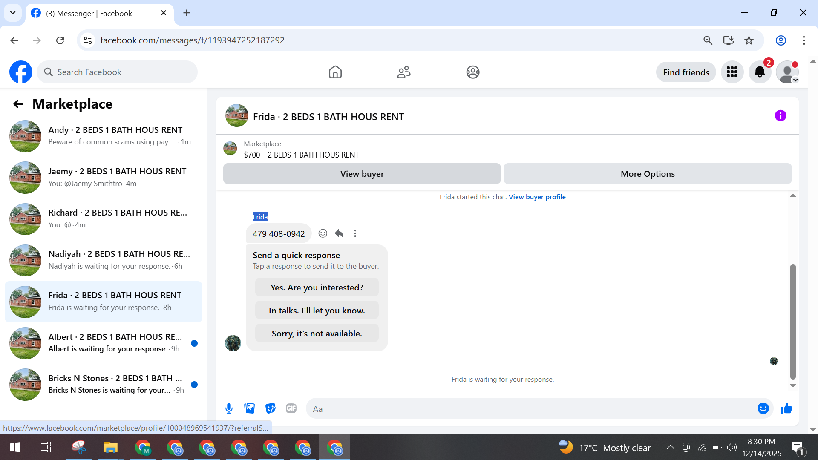The image size is (818, 460).
Task: Open the GIF picker
Action: (291, 408)
